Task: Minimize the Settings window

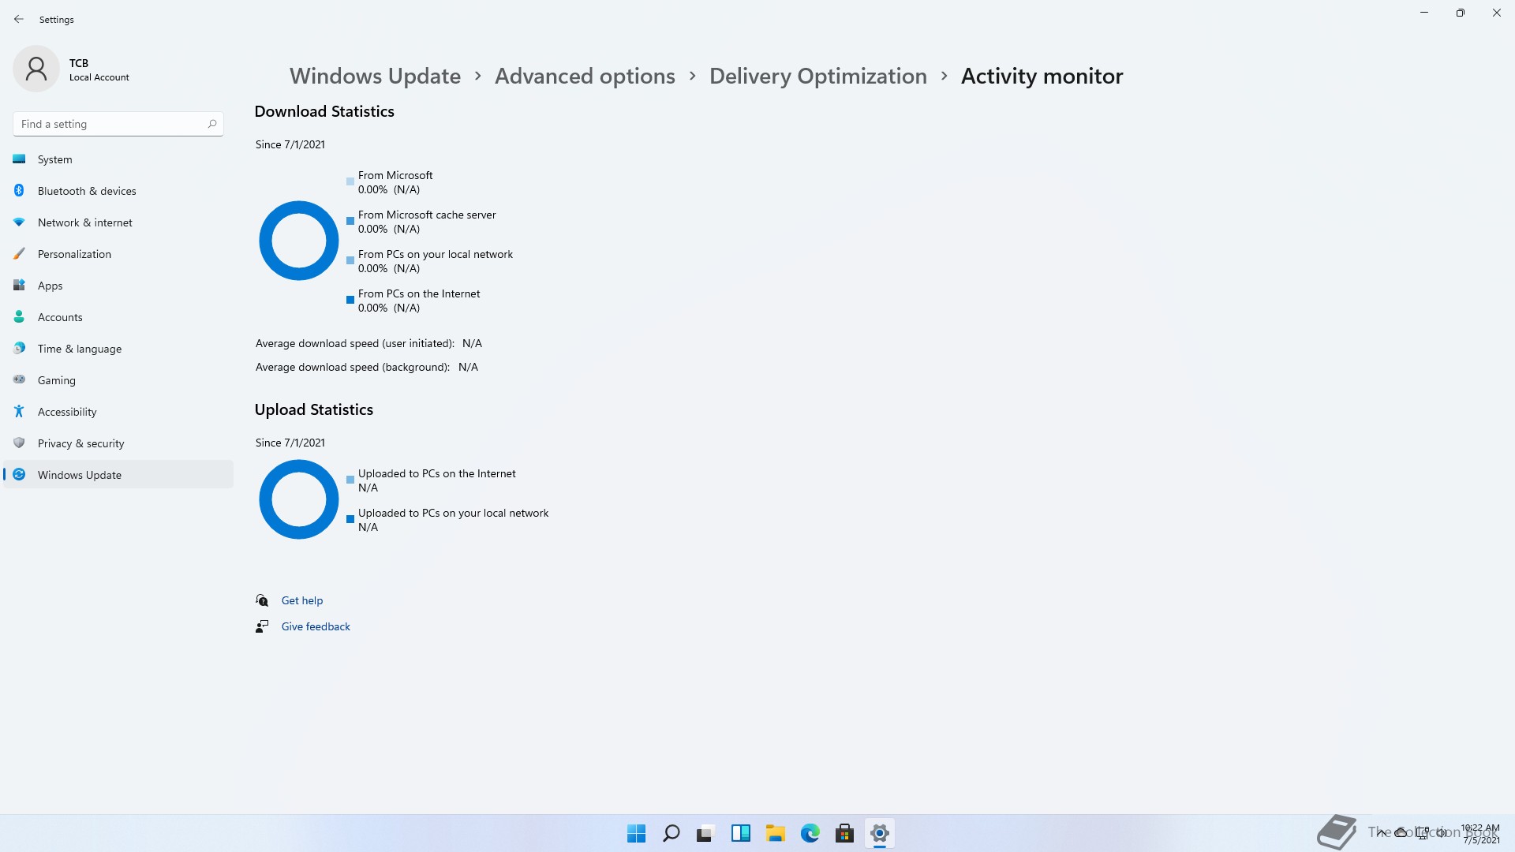Action: pyautogui.click(x=1424, y=13)
